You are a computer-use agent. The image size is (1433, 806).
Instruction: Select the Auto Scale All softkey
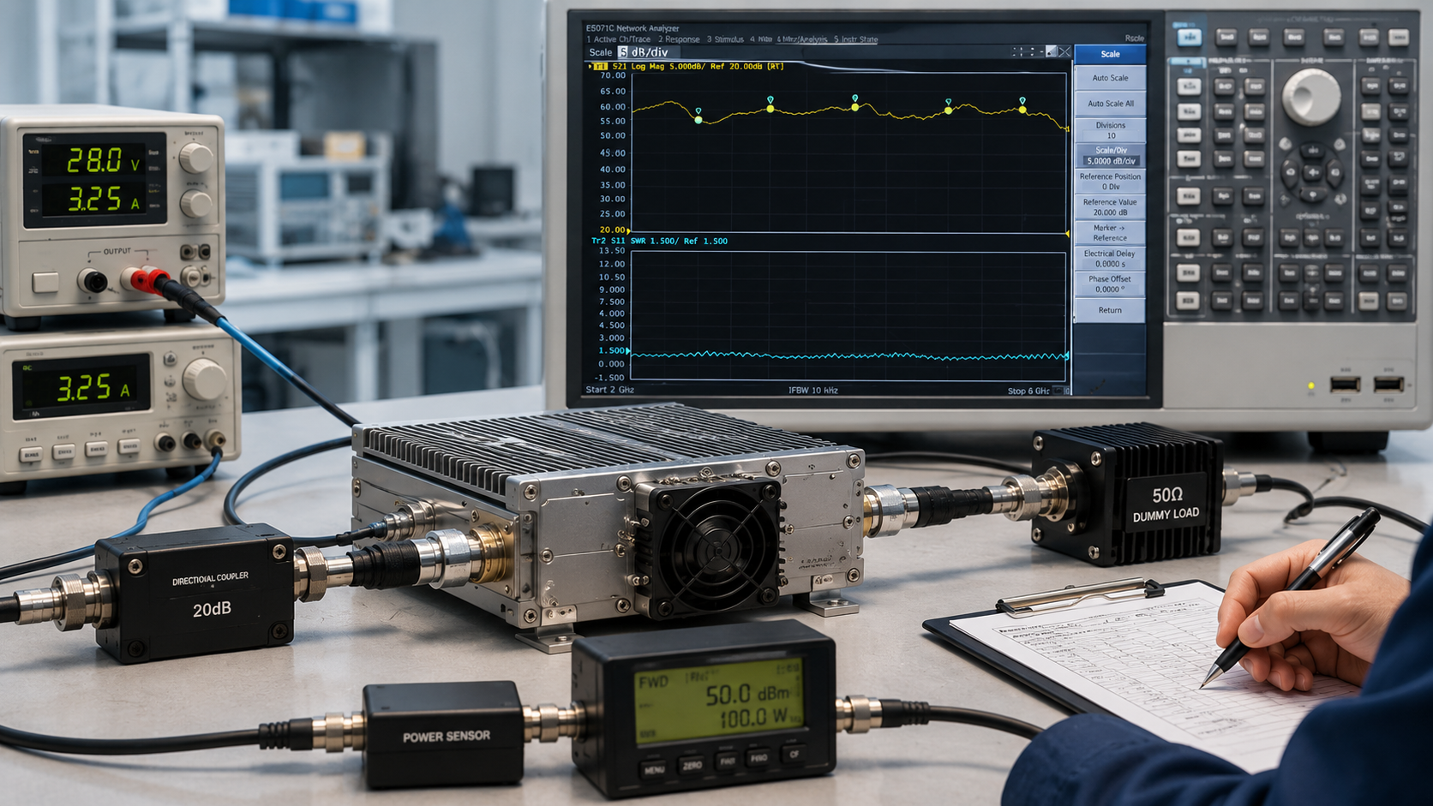click(x=1110, y=104)
